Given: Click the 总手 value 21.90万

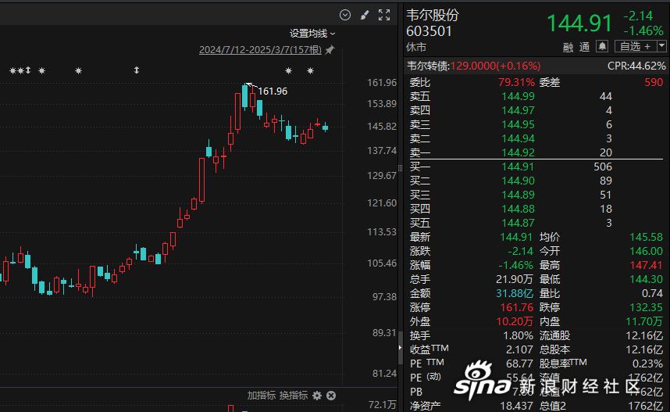Looking at the screenshot, I should click(x=515, y=279).
